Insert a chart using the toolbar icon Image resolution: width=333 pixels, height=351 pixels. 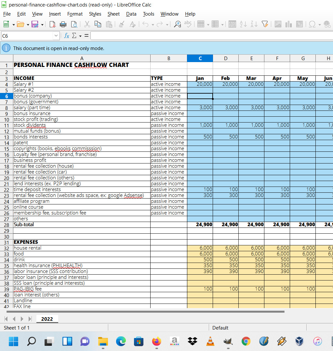pos(288,24)
